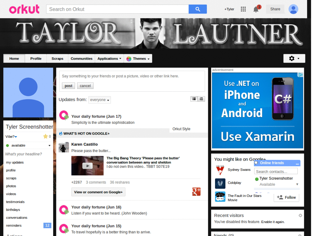Open profile in left sidebar

pyautogui.click(x=11, y=170)
